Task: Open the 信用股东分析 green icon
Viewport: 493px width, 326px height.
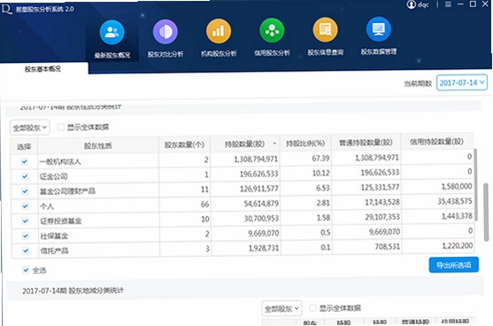Action: point(272,30)
